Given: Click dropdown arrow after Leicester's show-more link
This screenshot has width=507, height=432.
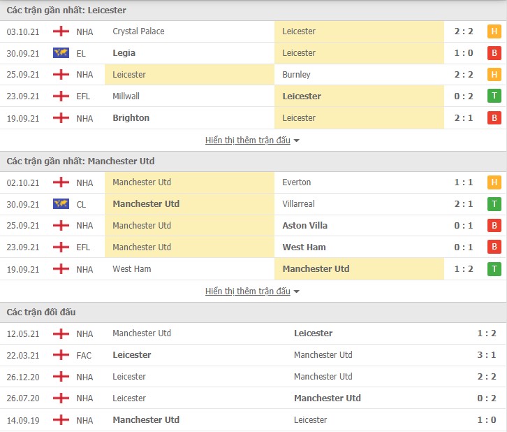Looking at the screenshot, I should tap(296, 141).
